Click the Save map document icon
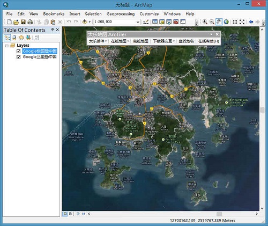Viewport: 268px width, 226px height. click(x=23, y=22)
